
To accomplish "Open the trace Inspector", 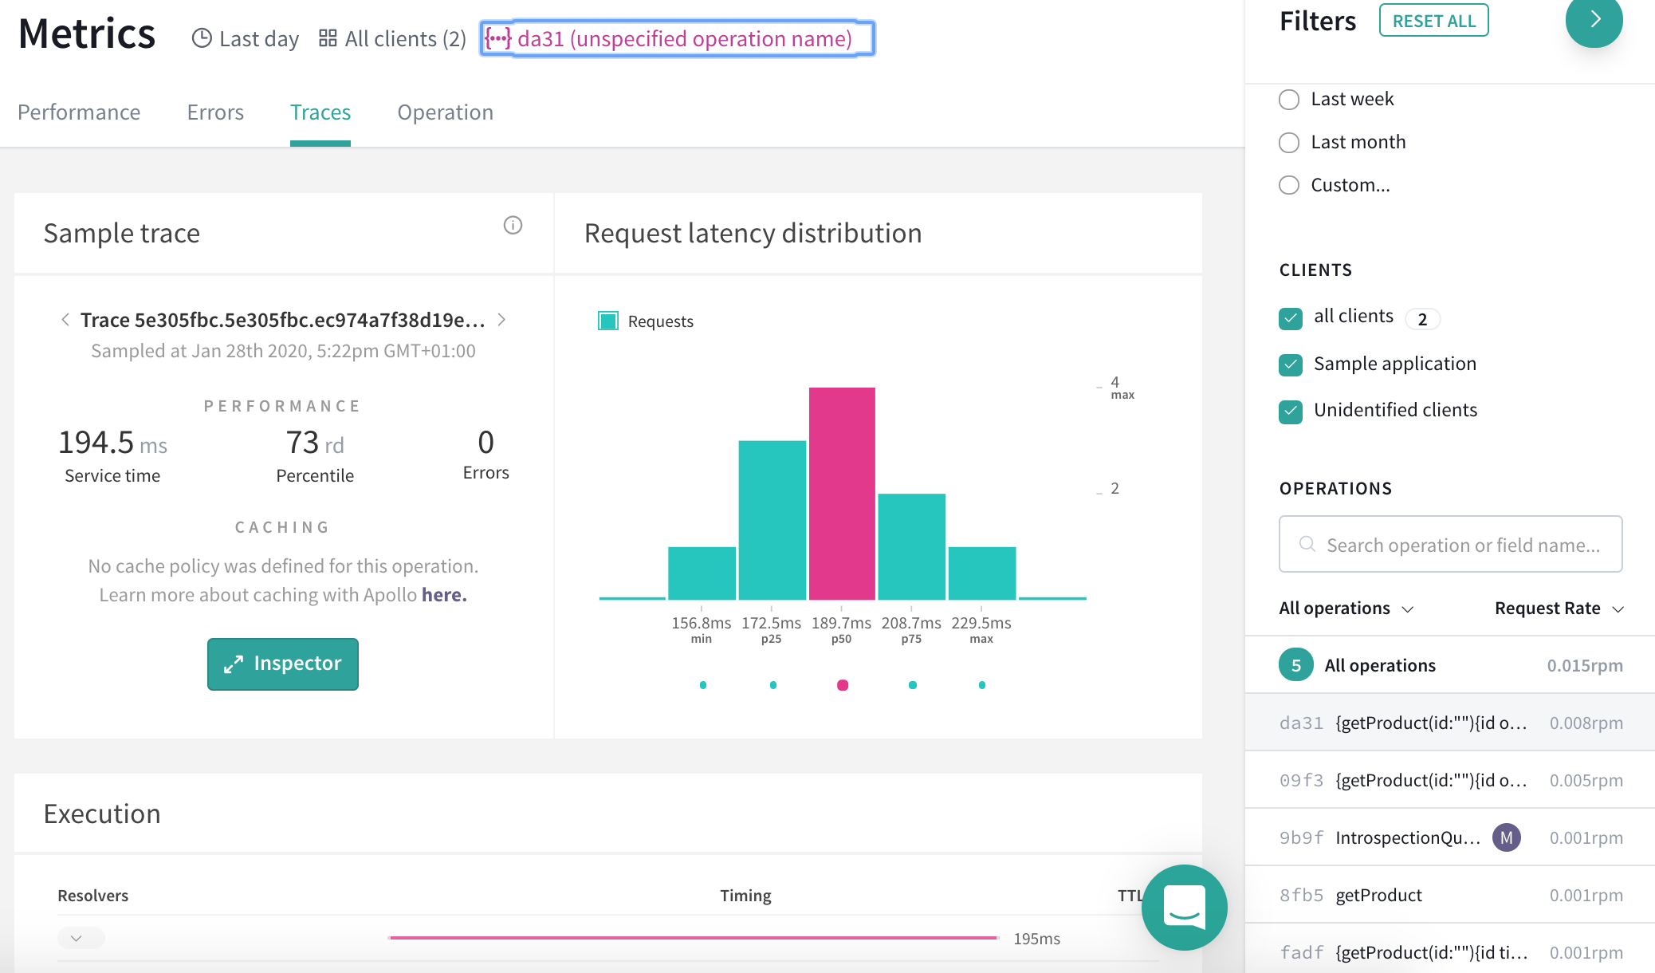I will pos(283,664).
